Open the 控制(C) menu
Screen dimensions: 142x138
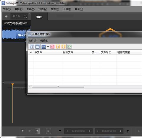coord(55,9)
